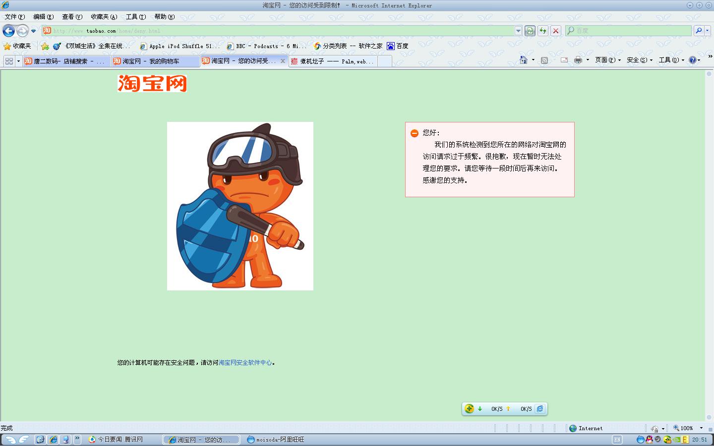Open the 文件(F) menu
Viewport: 714px width, 446px height.
(14, 17)
